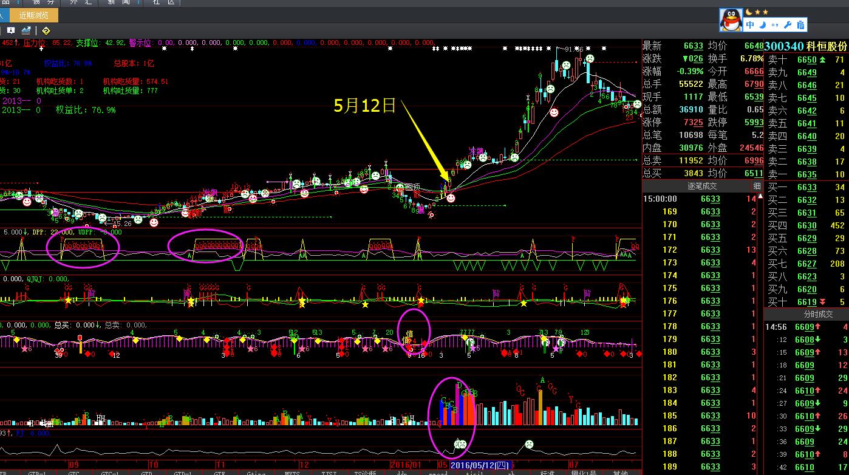Open the QQ penguin avatar
Screen dimensions: 849x475
click(731, 20)
